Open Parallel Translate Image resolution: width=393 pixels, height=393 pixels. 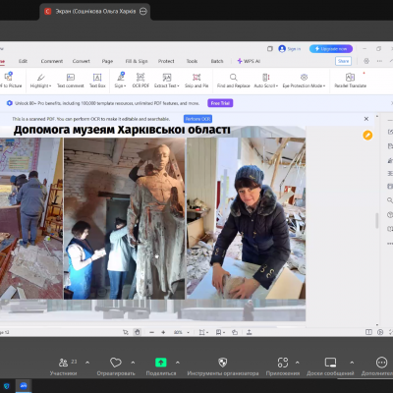click(x=350, y=81)
